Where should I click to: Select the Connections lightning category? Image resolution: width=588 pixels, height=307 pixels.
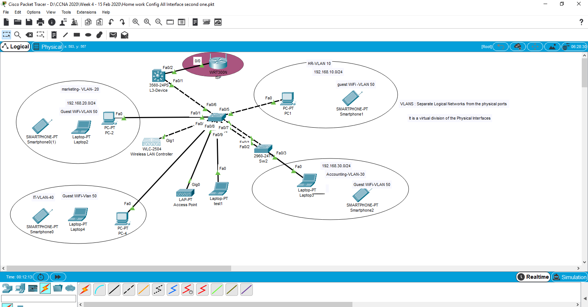click(45, 288)
